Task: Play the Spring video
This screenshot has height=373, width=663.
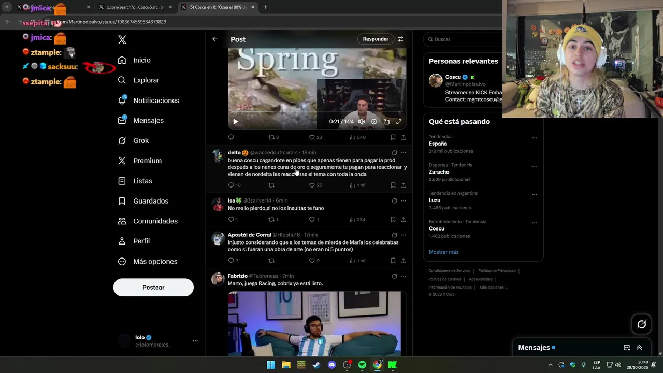Action: coord(235,122)
